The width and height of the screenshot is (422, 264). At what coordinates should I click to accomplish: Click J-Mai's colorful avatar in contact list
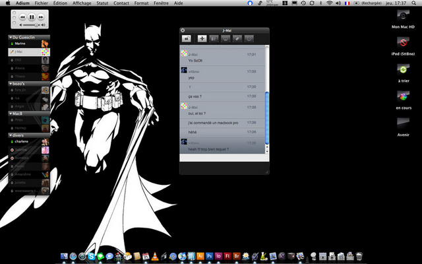tap(45, 52)
